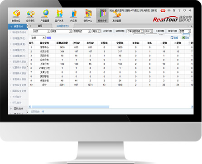This screenshot has height=164, width=202.
Task: Open the 来源 dropdown
Action: click(x=62, y=31)
